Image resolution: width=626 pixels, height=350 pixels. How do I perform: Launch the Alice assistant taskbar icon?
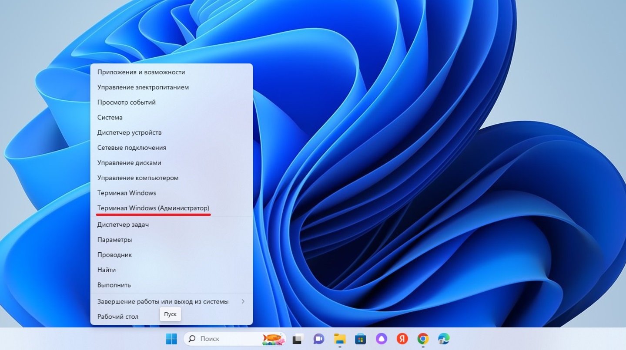pyautogui.click(x=381, y=339)
